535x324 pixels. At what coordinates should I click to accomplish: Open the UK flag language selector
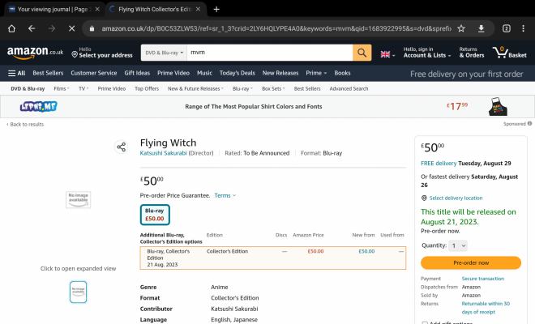[387, 53]
